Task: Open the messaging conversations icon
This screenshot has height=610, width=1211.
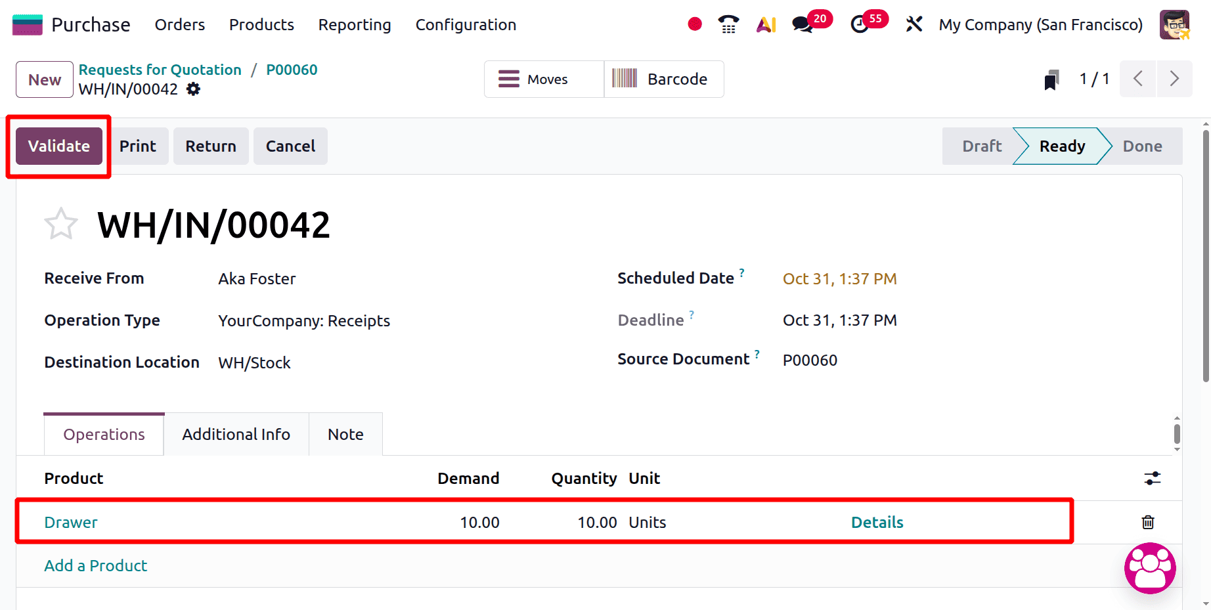Action: [802, 24]
